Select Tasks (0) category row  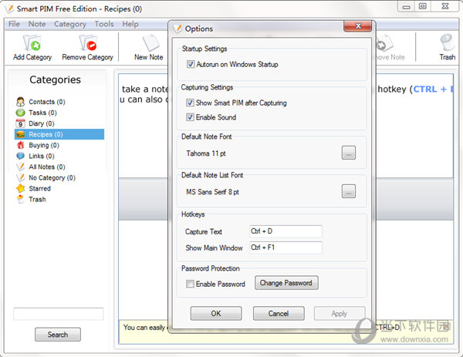pyautogui.click(x=59, y=113)
